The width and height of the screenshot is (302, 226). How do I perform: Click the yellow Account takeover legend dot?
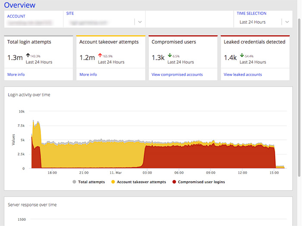113,182
